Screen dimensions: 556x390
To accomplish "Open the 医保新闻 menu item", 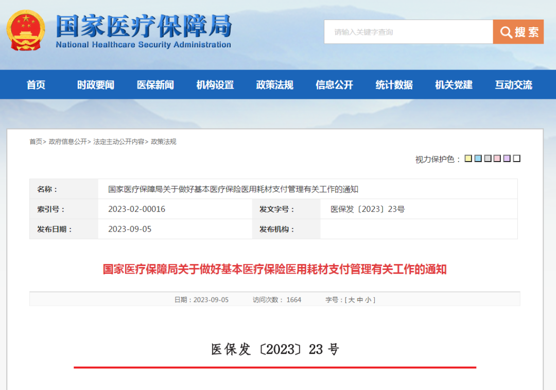I will click(155, 85).
